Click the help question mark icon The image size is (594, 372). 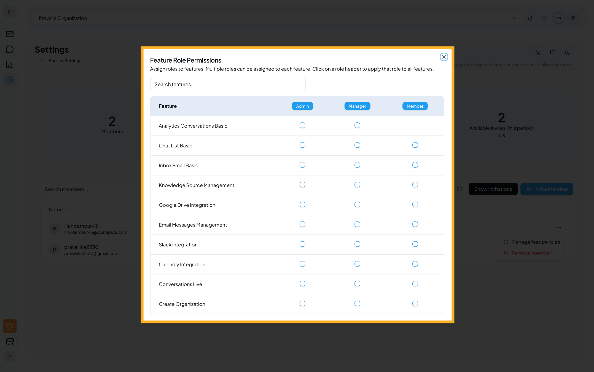(544, 18)
